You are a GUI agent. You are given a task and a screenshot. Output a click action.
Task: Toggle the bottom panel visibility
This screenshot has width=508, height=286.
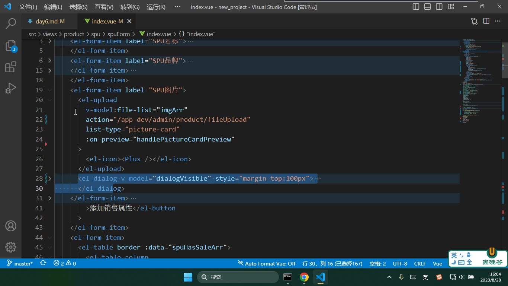tap(428, 7)
